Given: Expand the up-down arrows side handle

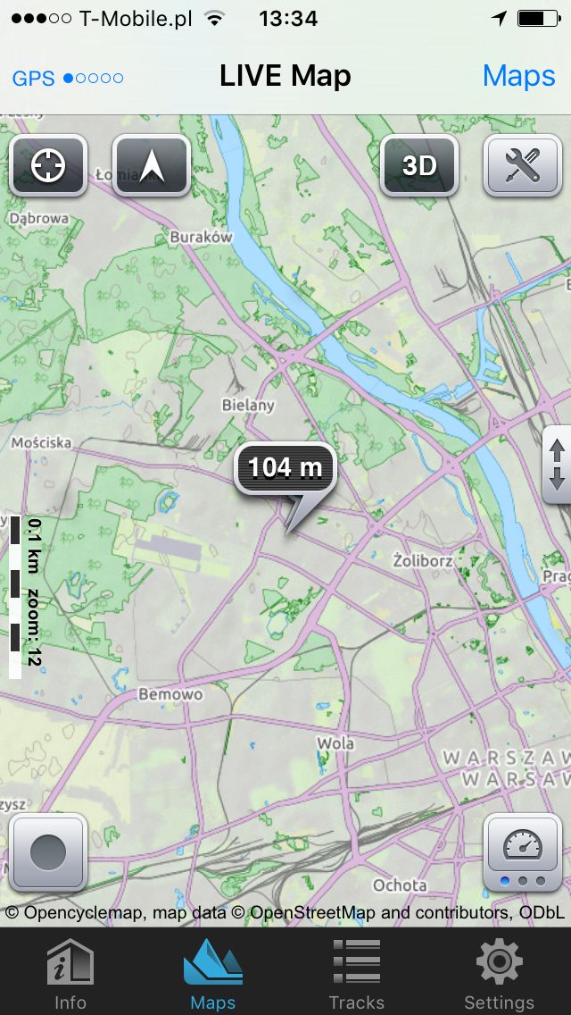Looking at the screenshot, I should click(x=557, y=464).
